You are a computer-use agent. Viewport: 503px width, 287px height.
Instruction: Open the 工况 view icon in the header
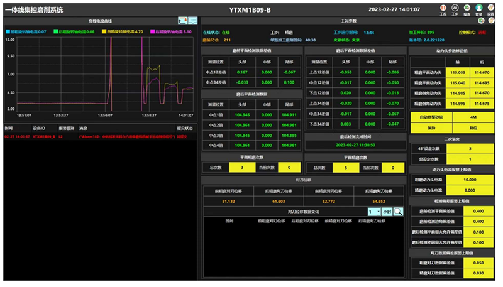[443, 9]
